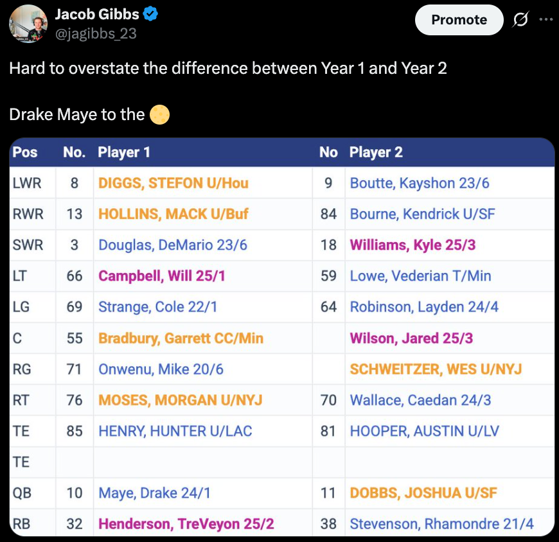The height and width of the screenshot is (542, 559).
Task: Click the Player 1 column header
Action: coord(124,152)
